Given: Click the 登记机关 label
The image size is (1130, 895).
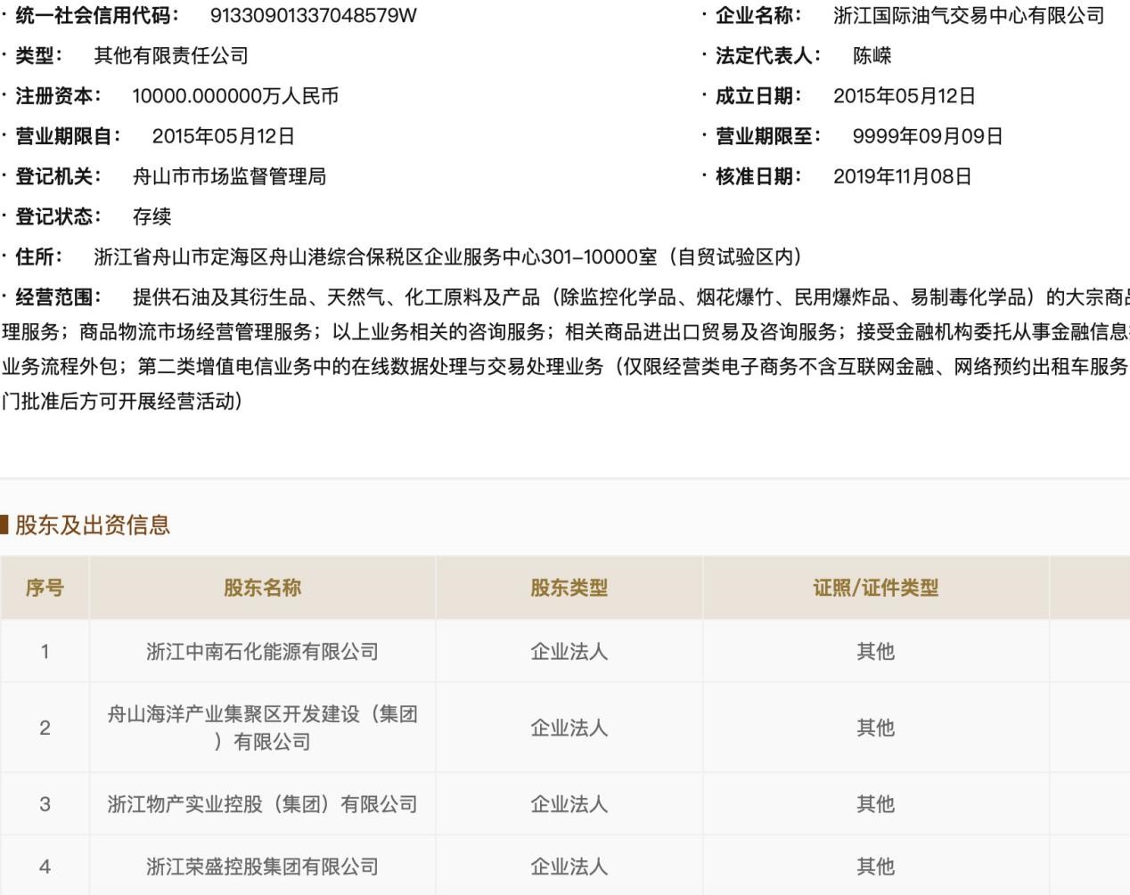Looking at the screenshot, I should tap(58, 175).
